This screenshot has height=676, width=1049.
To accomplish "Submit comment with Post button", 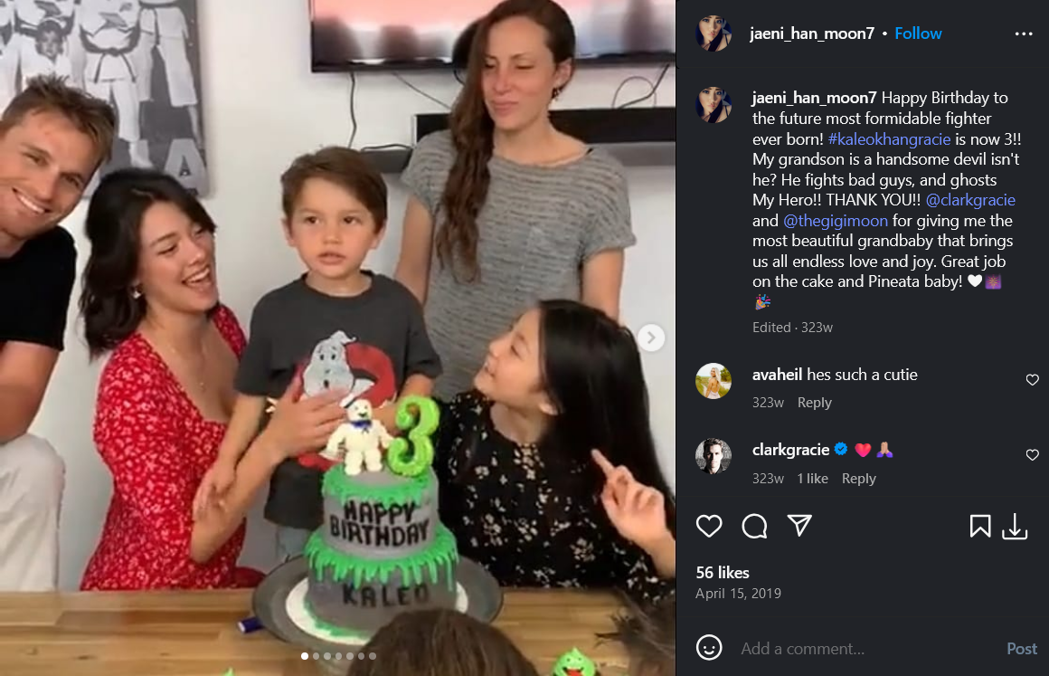I will tap(1022, 649).
